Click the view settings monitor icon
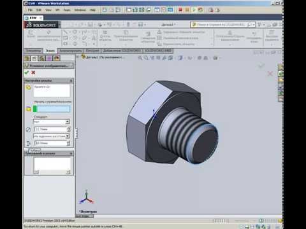Screen dimensions: 306x229 (215, 58)
